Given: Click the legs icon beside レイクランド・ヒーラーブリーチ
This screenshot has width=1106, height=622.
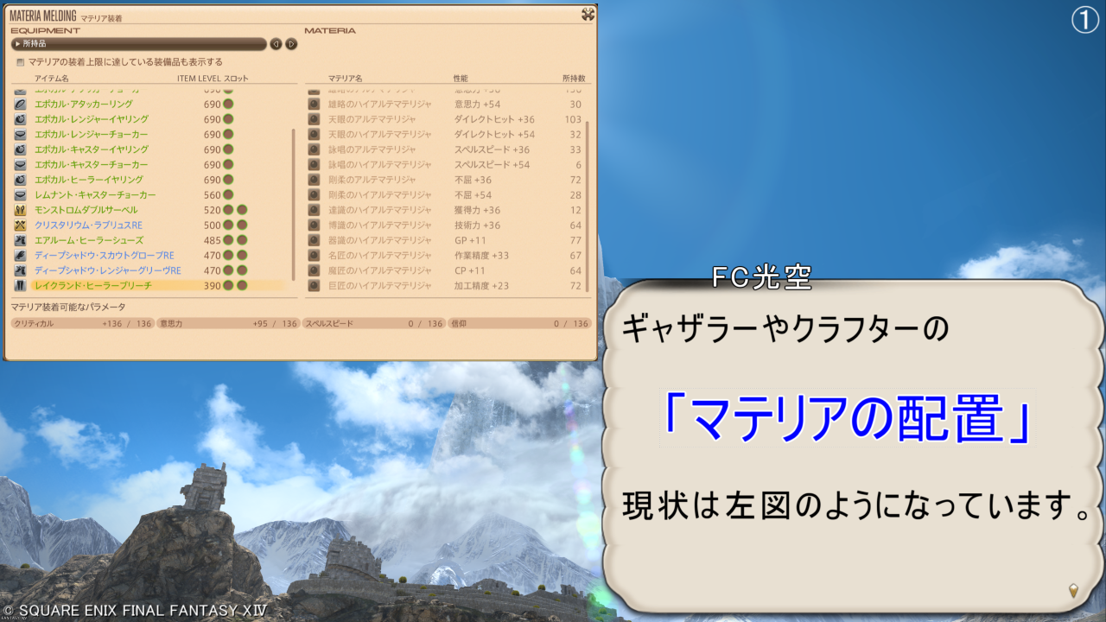Looking at the screenshot, I should point(20,285).
